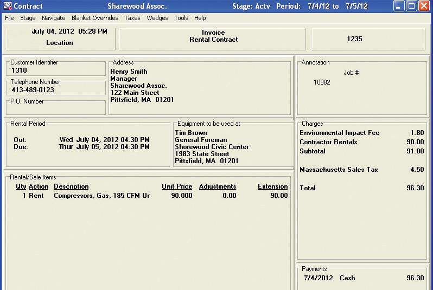Click the date and Location button
The image size is (433, 290).
point(60,38)
